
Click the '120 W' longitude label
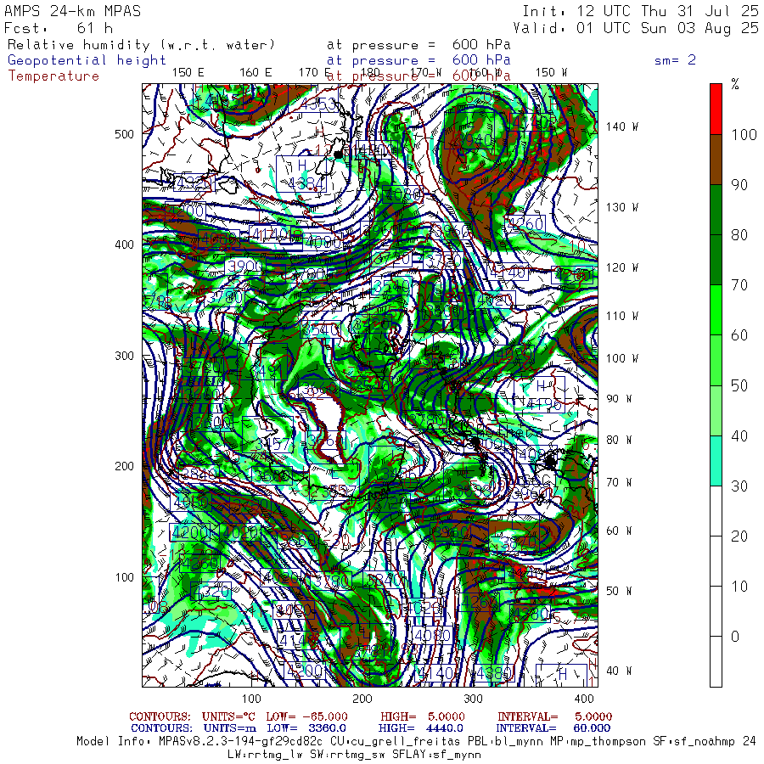click(622, 268)
